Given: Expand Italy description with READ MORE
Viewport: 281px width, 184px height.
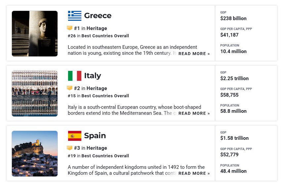Looking at the screenshot, I should click(x=194, y=113).
